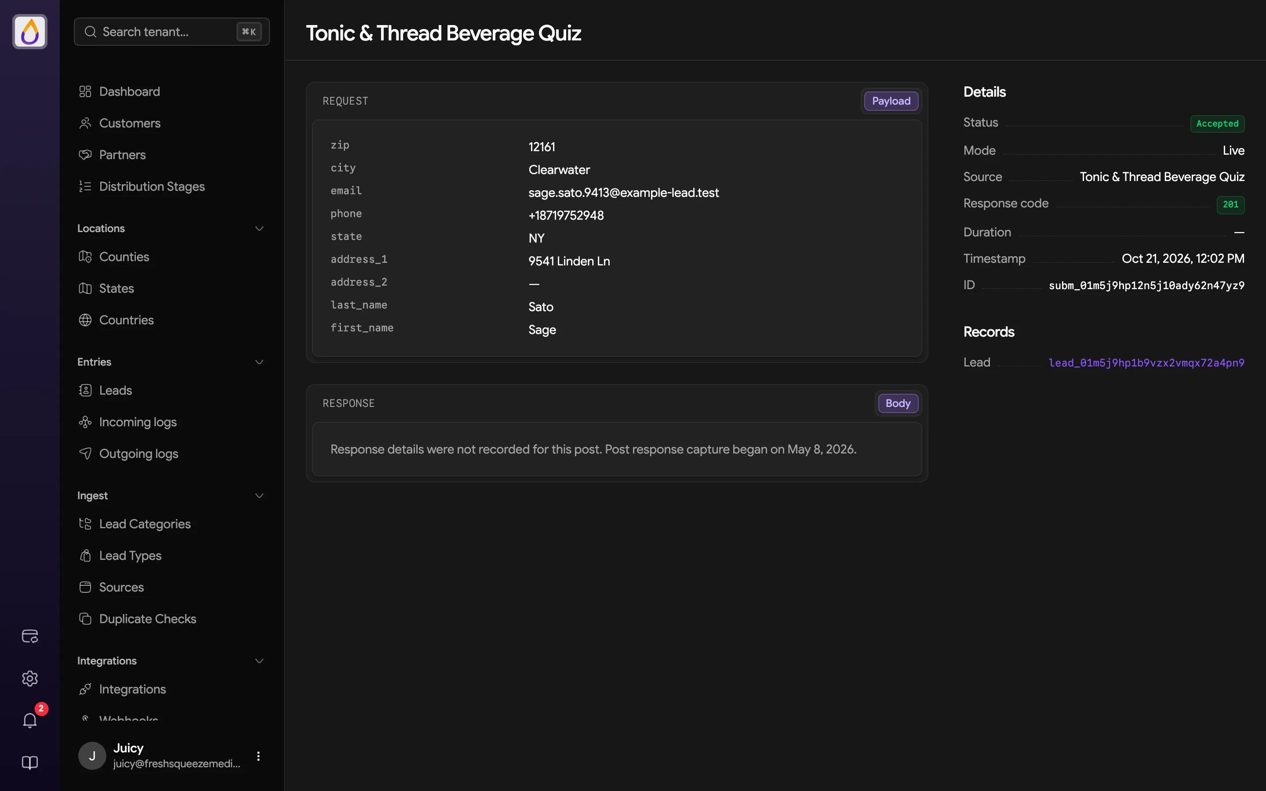Open the user menu three-dot icon
Viewport: 1266px width, 791px height.
[x=258, y=756]
